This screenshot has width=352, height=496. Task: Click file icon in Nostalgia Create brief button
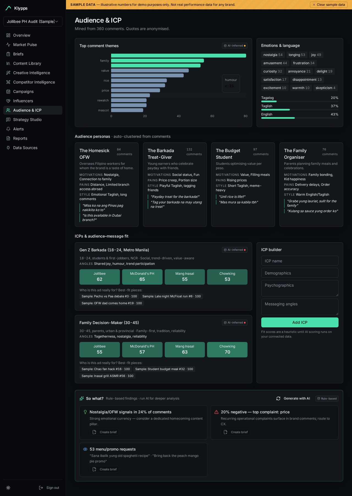(94, 432)
